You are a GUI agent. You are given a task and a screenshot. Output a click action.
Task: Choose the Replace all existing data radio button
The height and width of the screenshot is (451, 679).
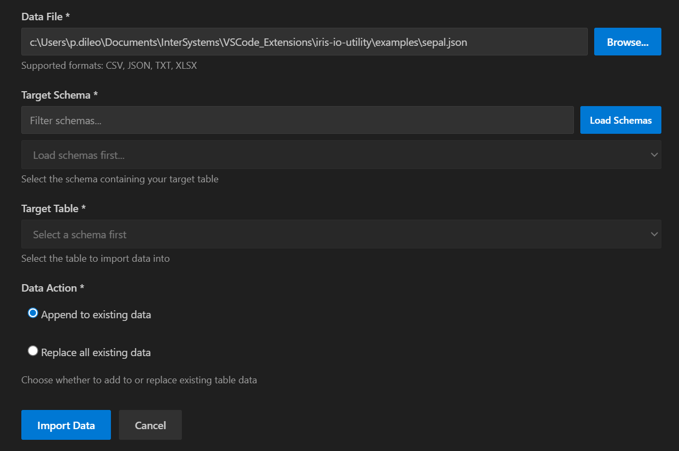pos(33,351)
